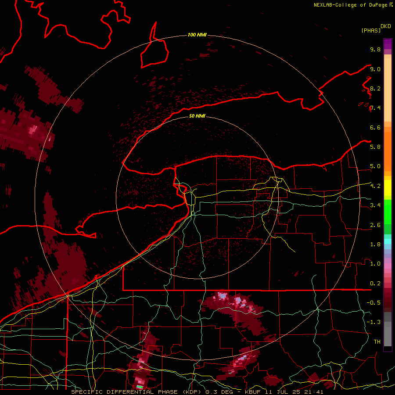Pick the bright green color bar segment

coord(388,212)
